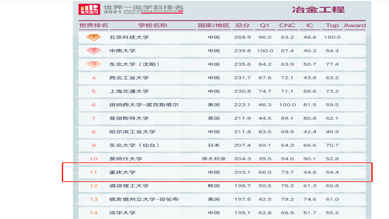Click Top value 54.4 in 重庆大学 row

332,172
